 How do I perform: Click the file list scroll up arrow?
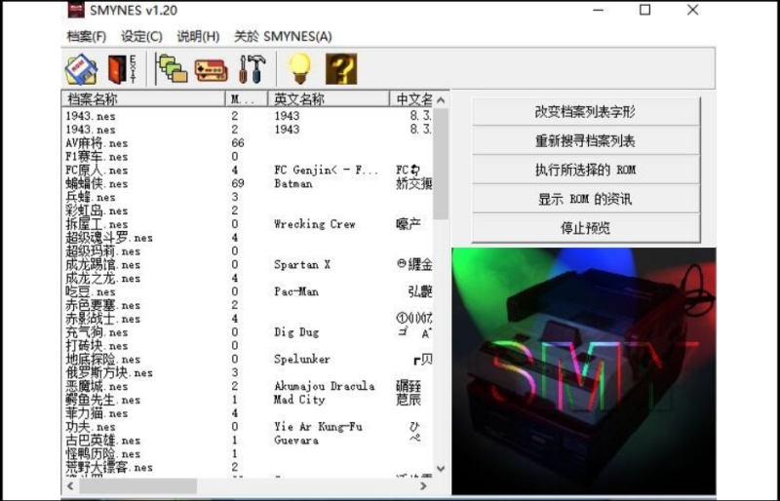[441, 100]
